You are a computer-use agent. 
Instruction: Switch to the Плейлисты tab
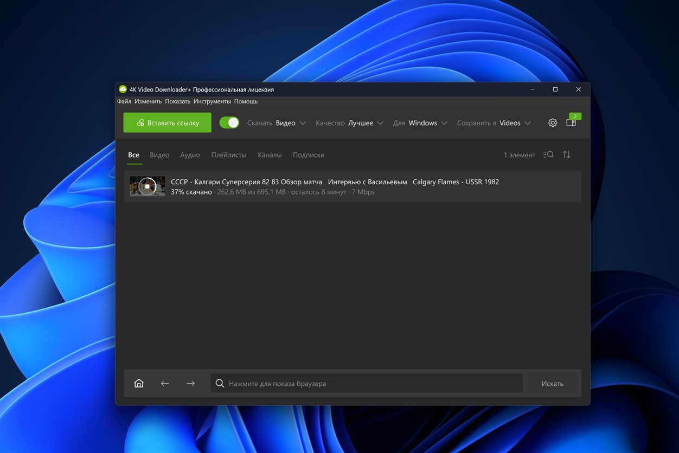(229, 155)
